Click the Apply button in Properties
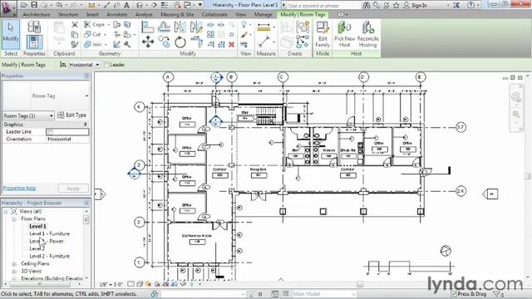Screen dimensions: 532x299 73,189
